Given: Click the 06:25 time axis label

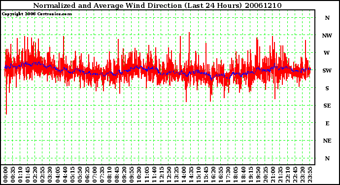Looking at the screenshot, I should [87, 175].
